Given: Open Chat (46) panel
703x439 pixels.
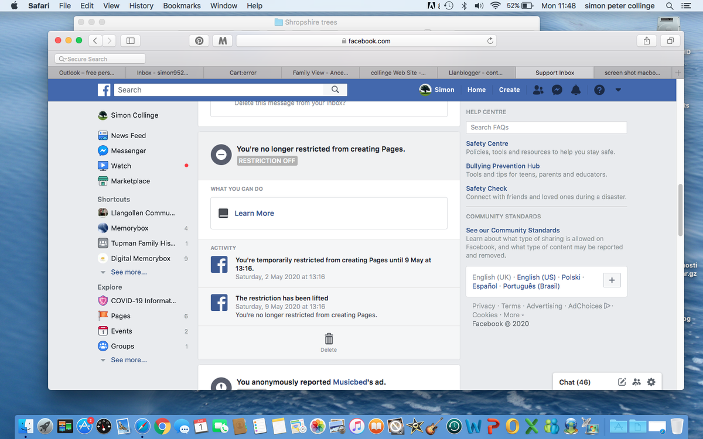Looking at the screenshot, I should [575, 382].
